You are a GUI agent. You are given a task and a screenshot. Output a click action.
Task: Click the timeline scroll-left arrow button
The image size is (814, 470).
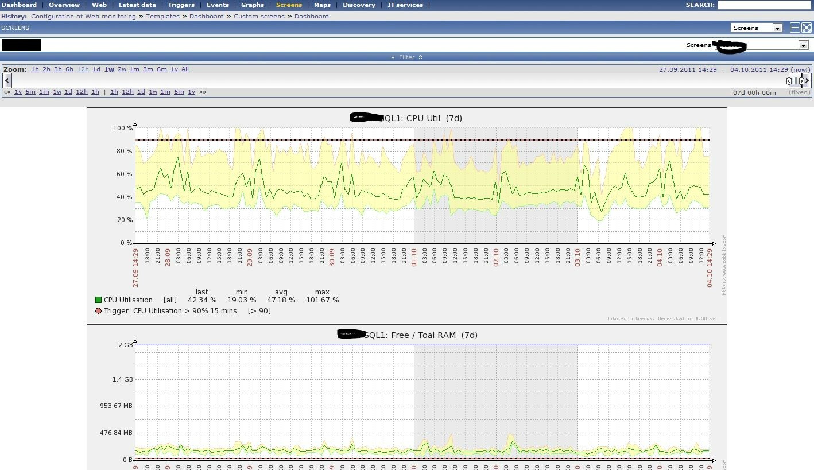(7, 81)
